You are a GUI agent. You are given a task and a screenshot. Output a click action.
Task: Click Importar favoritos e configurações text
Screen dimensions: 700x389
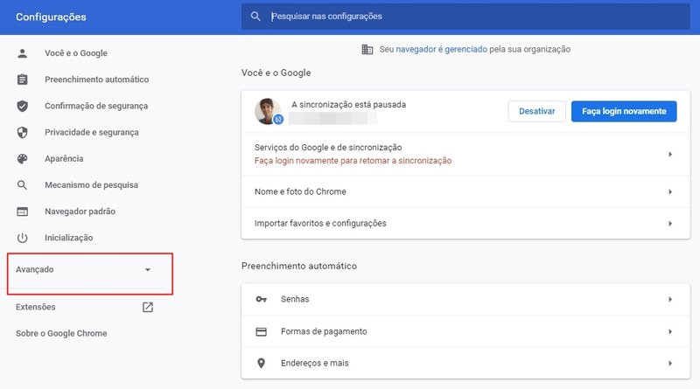[320, 223]
